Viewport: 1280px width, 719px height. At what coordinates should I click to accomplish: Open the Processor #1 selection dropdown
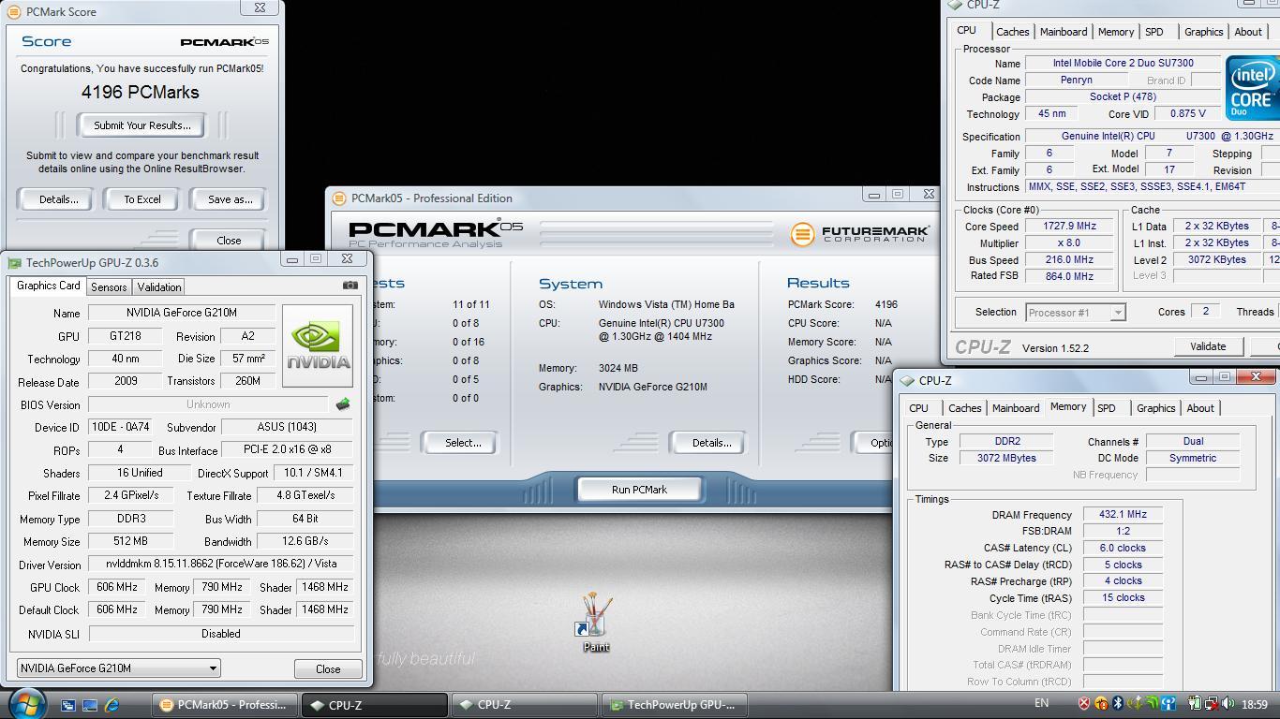[x=1075, y=312]
